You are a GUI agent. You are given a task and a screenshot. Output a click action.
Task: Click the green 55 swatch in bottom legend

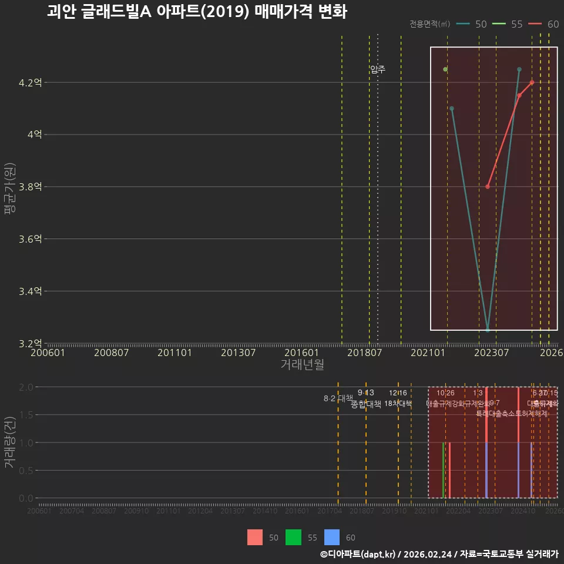click(293, 538)
